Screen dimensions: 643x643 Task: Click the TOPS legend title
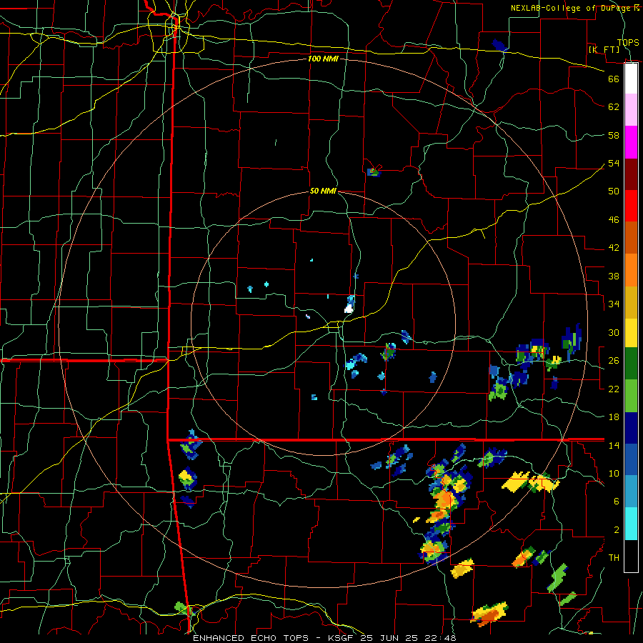click(628, 42)
